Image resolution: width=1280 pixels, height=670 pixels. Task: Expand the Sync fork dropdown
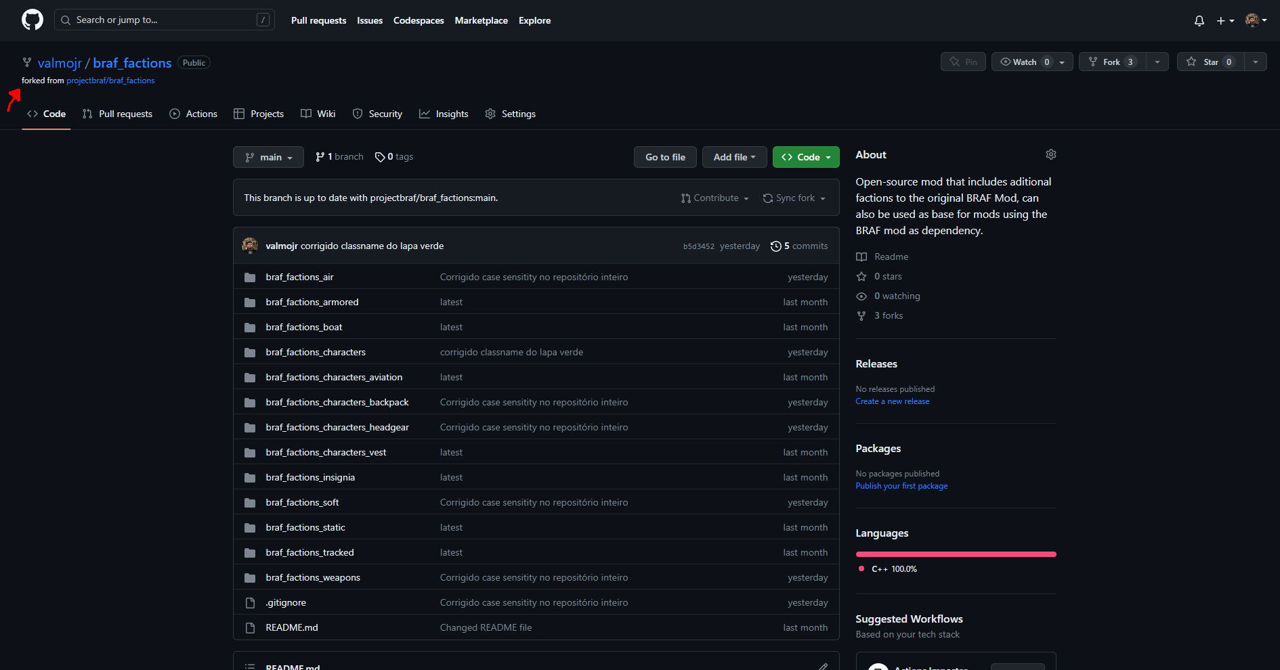pos(794,198)
